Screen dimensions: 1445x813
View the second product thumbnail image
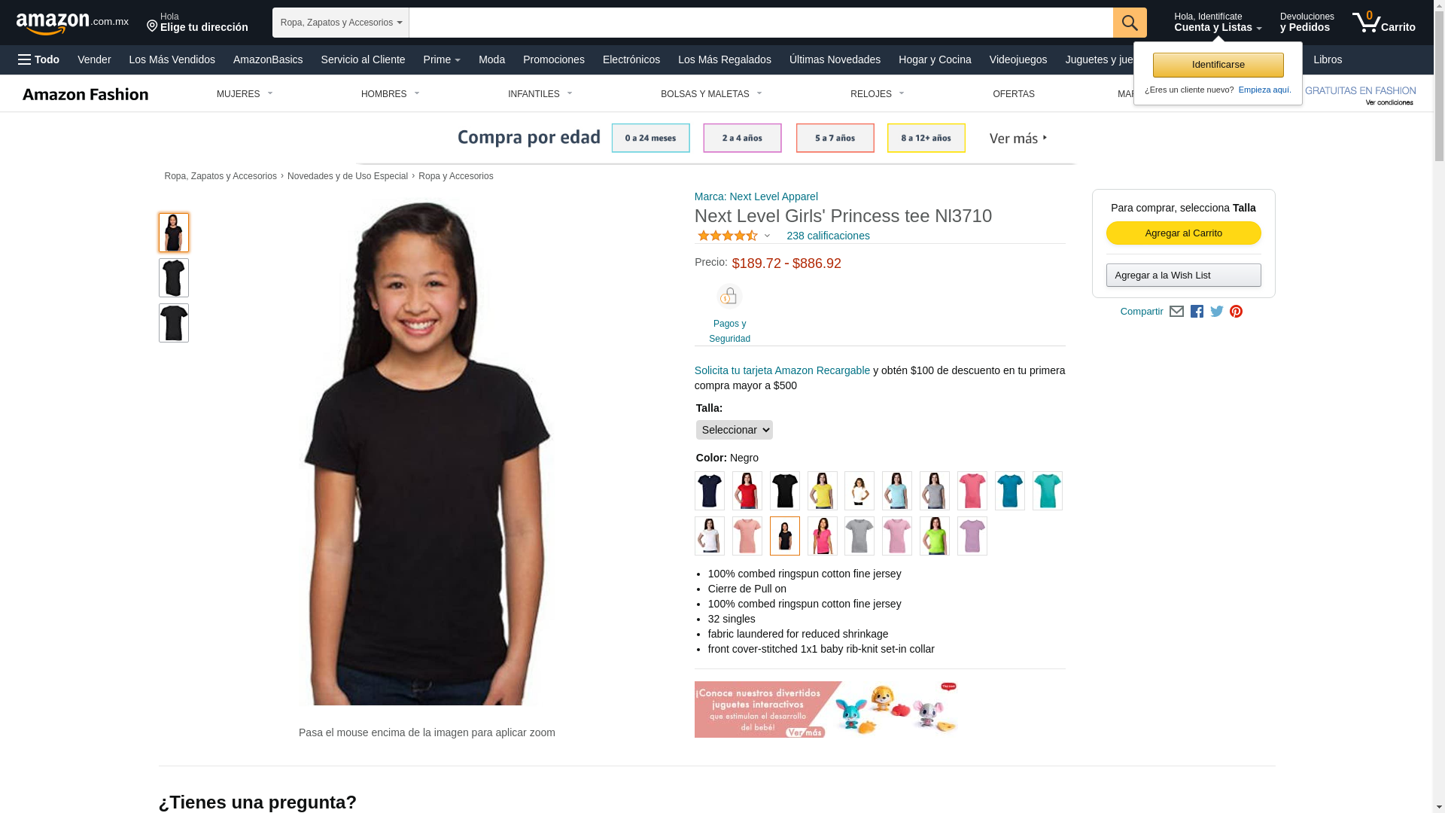[x=173, y=278]
